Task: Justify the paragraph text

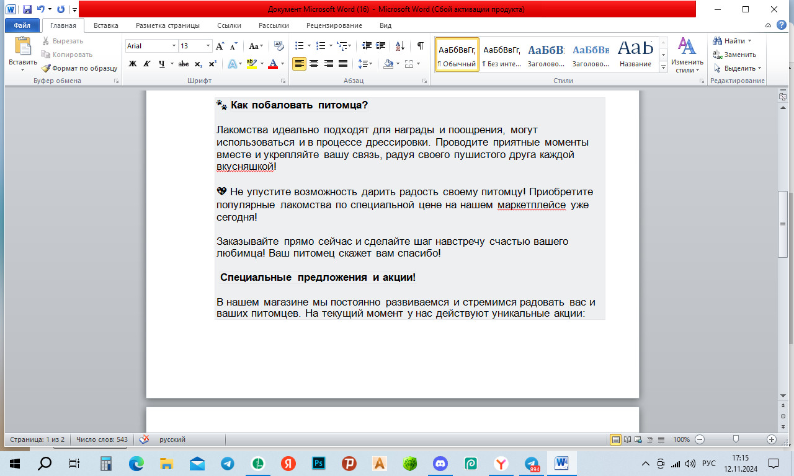Action: pos(343,64)
